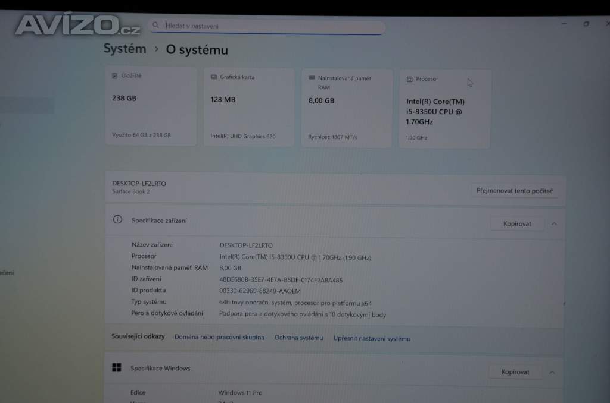Open Upřesnit nastavení systému link
This screenshot has height=403, width=610.
[372, 339]
